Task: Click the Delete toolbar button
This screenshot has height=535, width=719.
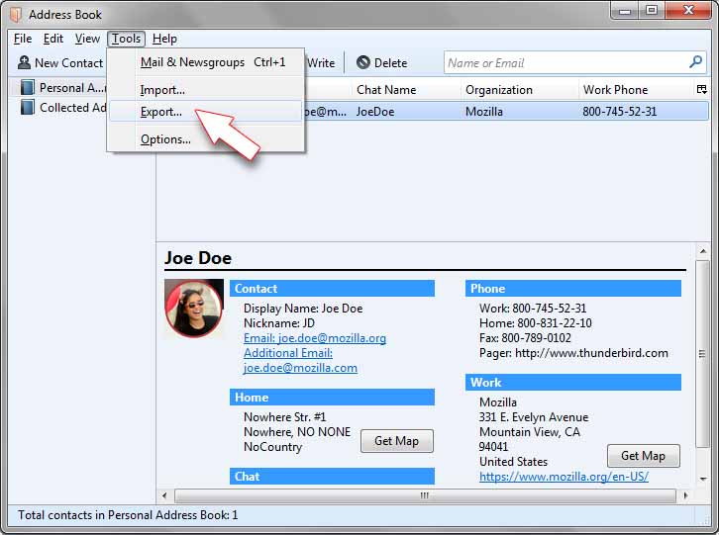Action: pyautogui.click(x=382, y=62)
